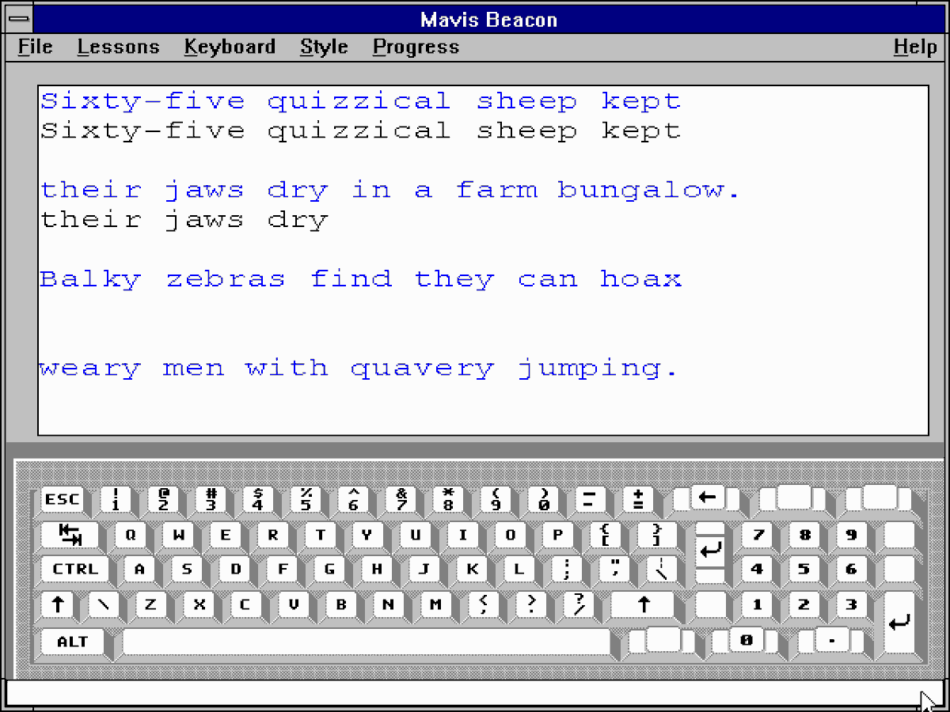Click the quotation mark key
950x712 pixels.
(613, 569)
